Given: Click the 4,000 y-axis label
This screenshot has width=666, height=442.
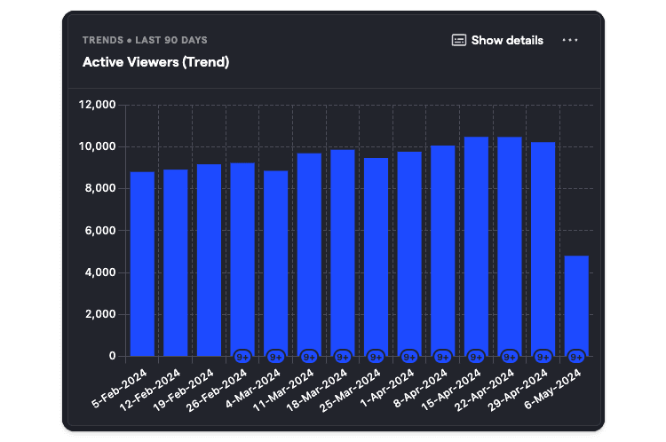Looking at the screenshot, I should (x=100, y=272).
